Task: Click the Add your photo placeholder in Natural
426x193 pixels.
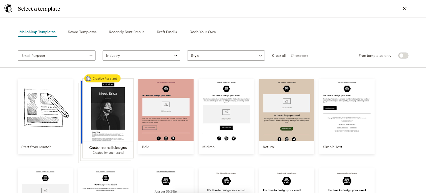Action: 287,103
